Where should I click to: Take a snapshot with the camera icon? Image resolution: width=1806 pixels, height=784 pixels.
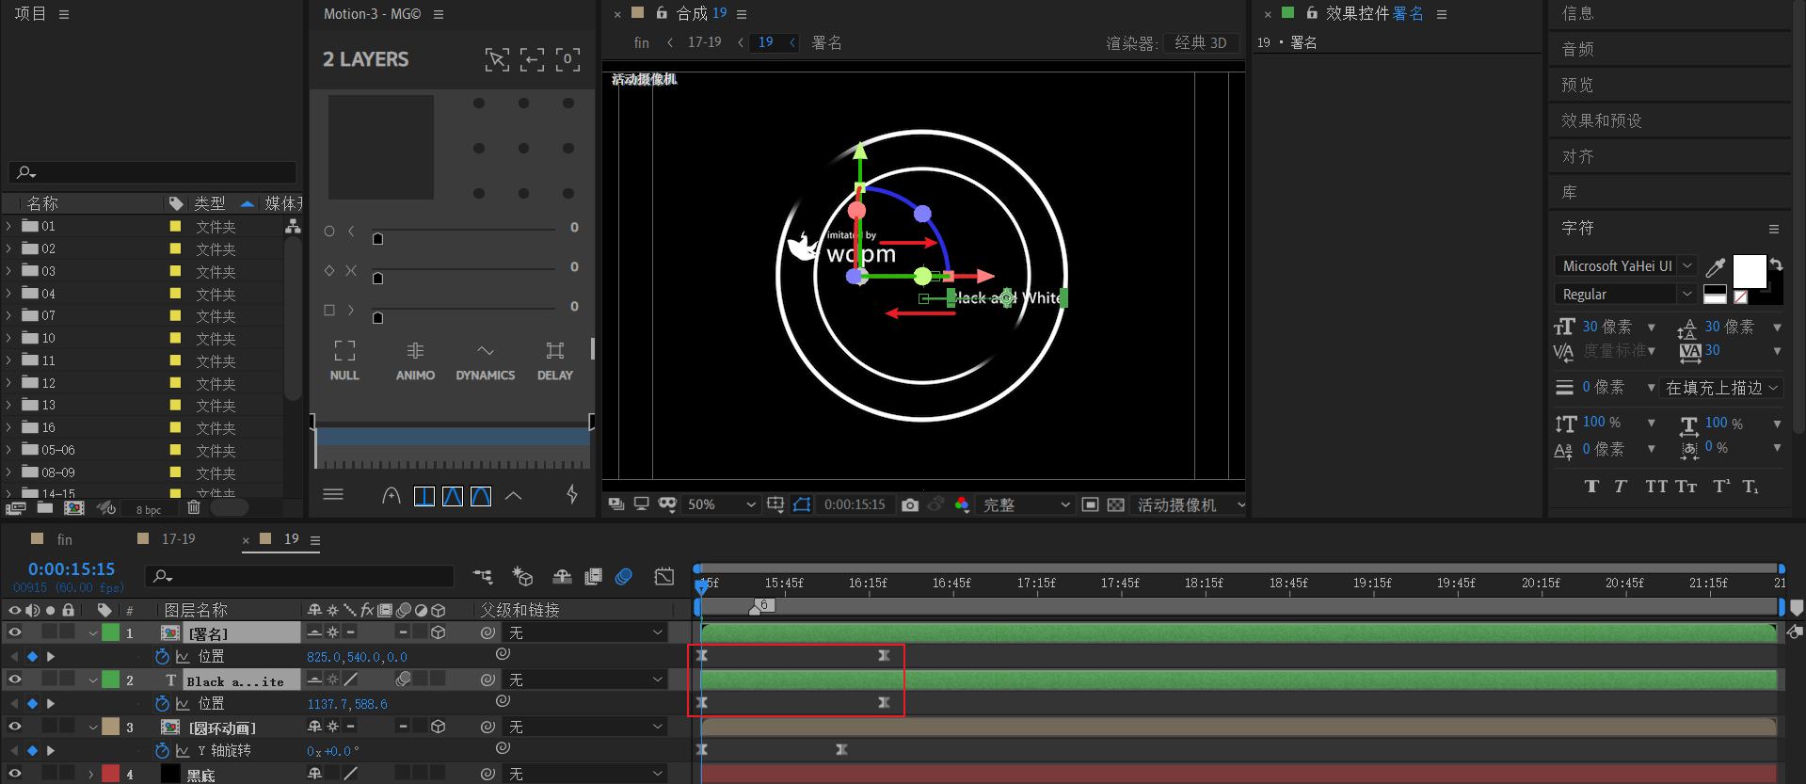click(x=909, y=505)
